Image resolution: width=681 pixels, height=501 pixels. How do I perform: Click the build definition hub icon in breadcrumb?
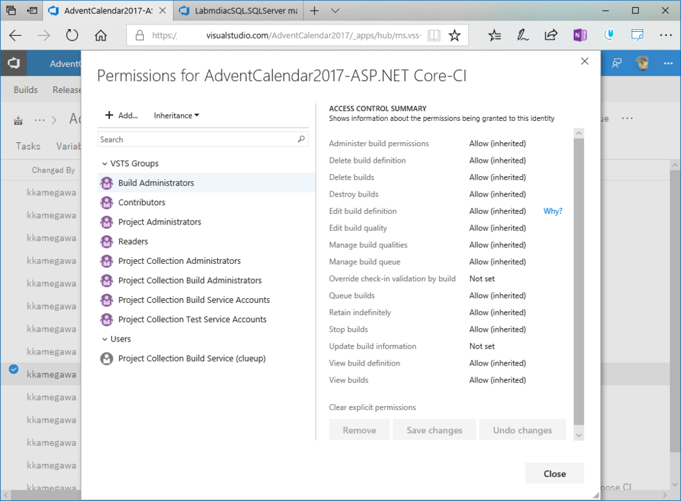pyautogui.click(x=18, y=120)
